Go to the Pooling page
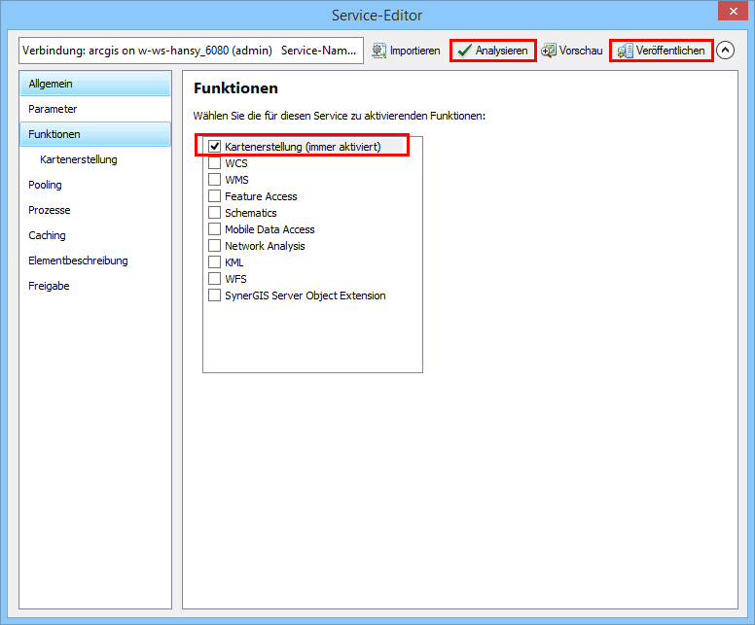 click(95, 185)
